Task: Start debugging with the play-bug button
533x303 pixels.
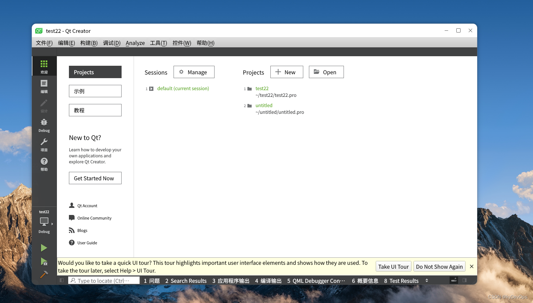Action: (x=44, y=262)
